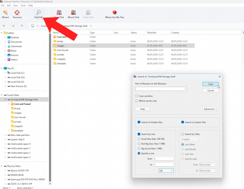244x189 pixels.
Task: Select Local Disk (D:) drive
Action: pyautogui.click(x=16, y=77)
